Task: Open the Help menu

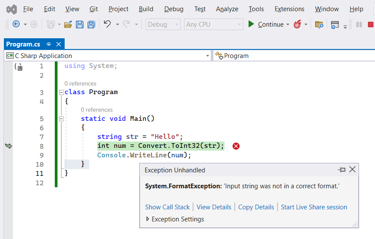Action: click(x=356, y=9)
